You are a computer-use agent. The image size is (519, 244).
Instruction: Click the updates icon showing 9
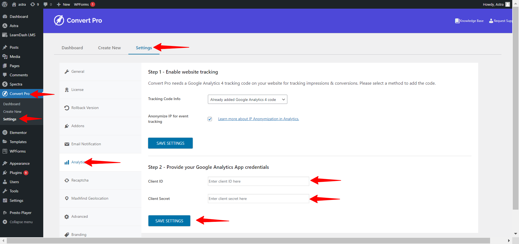click(x=33, y=4)
